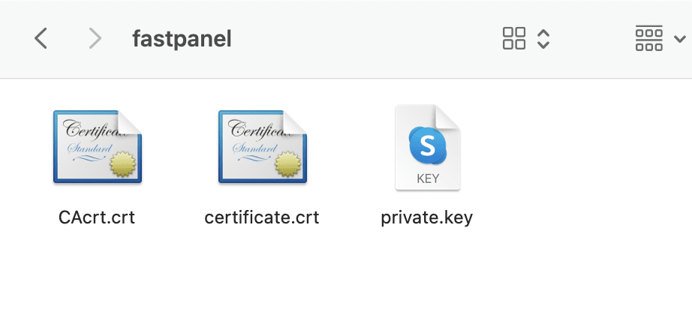Open the view mode up-down chevron

(544, 38)
